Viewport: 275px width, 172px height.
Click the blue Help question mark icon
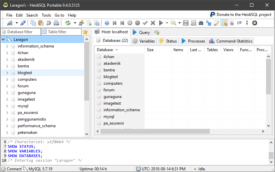coord(107,23)
